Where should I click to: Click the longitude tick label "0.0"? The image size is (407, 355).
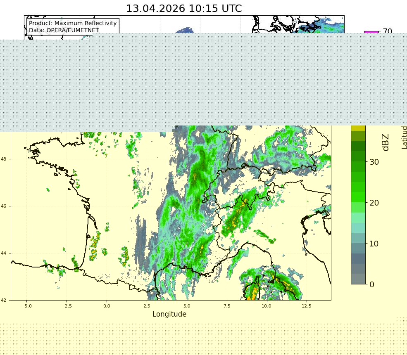[x=107, y=306]
